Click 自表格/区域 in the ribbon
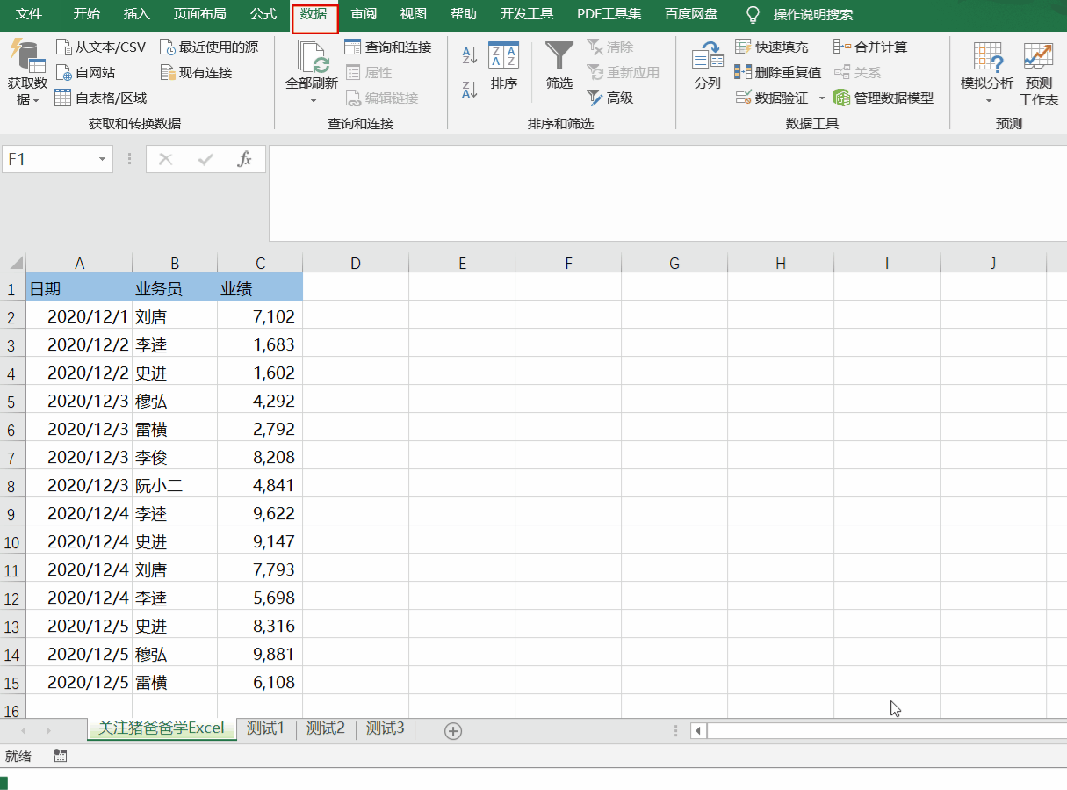Screen dimensions: 1067x790 (100, 98)
